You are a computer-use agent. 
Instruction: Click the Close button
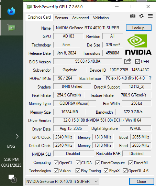pyautogui.click(x=142, y=182)
